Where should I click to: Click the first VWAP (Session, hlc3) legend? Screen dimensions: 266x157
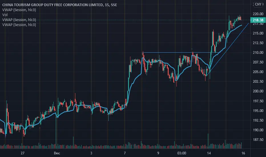click(x=19, y=10)
